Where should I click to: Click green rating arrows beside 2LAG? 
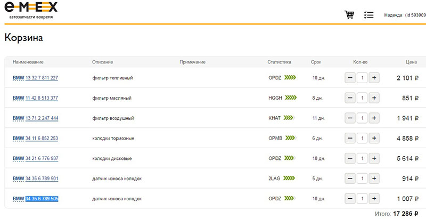289,179
